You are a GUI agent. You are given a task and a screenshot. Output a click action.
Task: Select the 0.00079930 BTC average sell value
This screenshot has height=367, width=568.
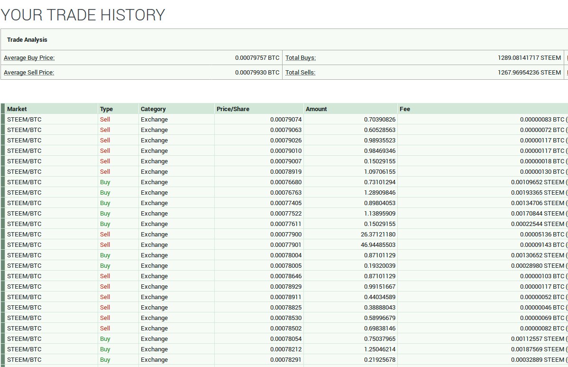257,73
